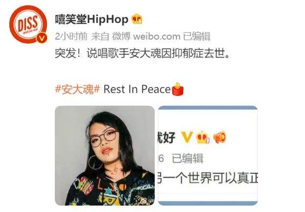Click the crown membership badge beside HipHop username
Image resolution: width=305 pixels, height=212 pixels.
click(137, 19)
